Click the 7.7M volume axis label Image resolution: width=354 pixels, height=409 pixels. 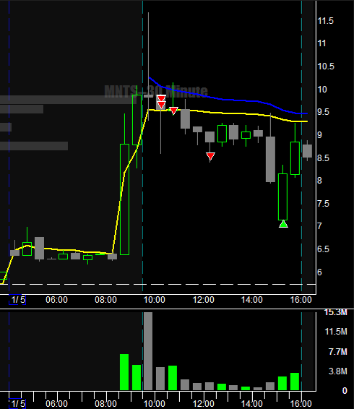338,352
